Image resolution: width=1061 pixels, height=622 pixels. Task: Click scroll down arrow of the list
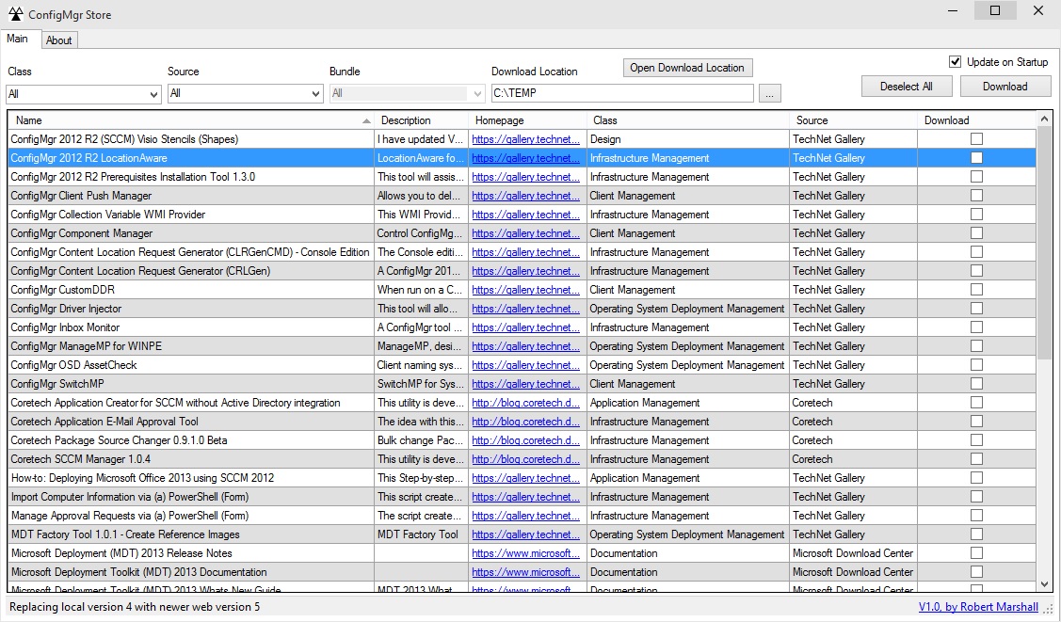click(1045, 584)
